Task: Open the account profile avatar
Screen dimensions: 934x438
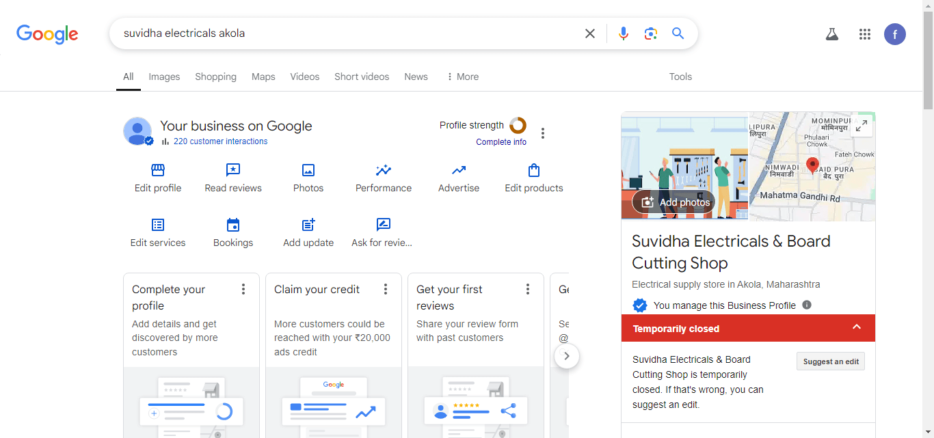Action: pyautogui.click(x=895, y=34)
